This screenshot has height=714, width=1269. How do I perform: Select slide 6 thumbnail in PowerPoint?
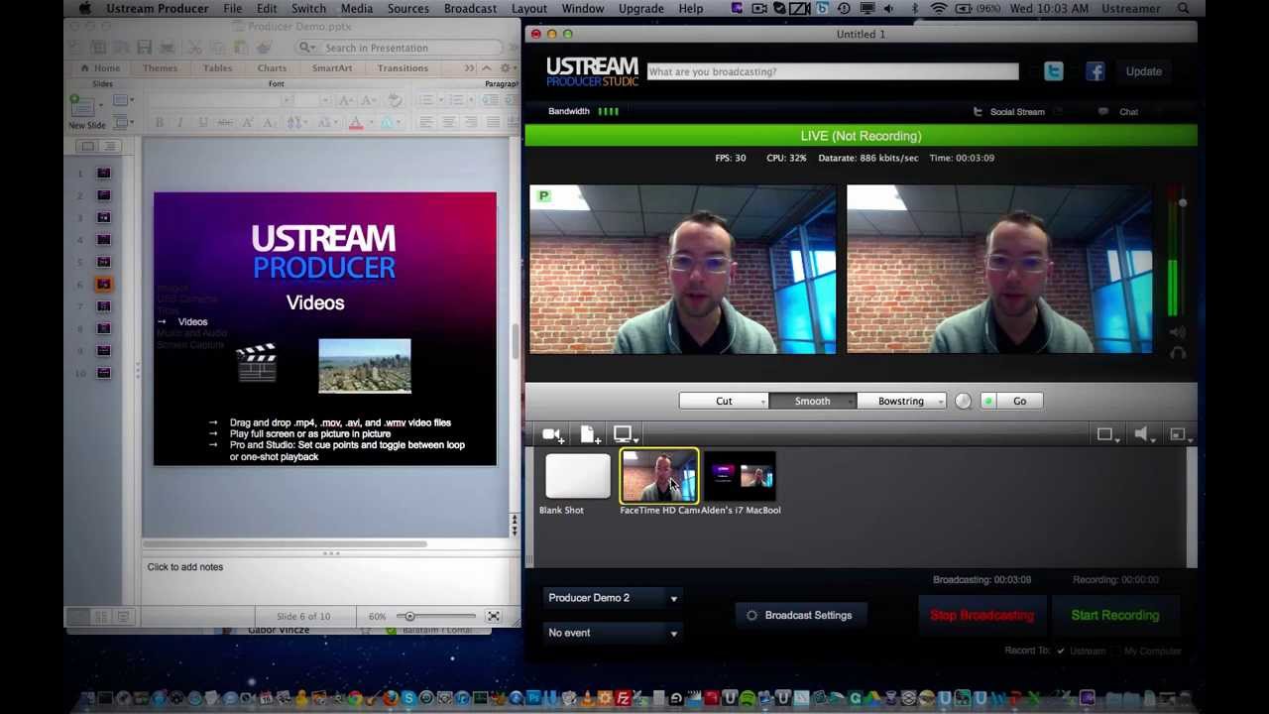tap(104, 285)
